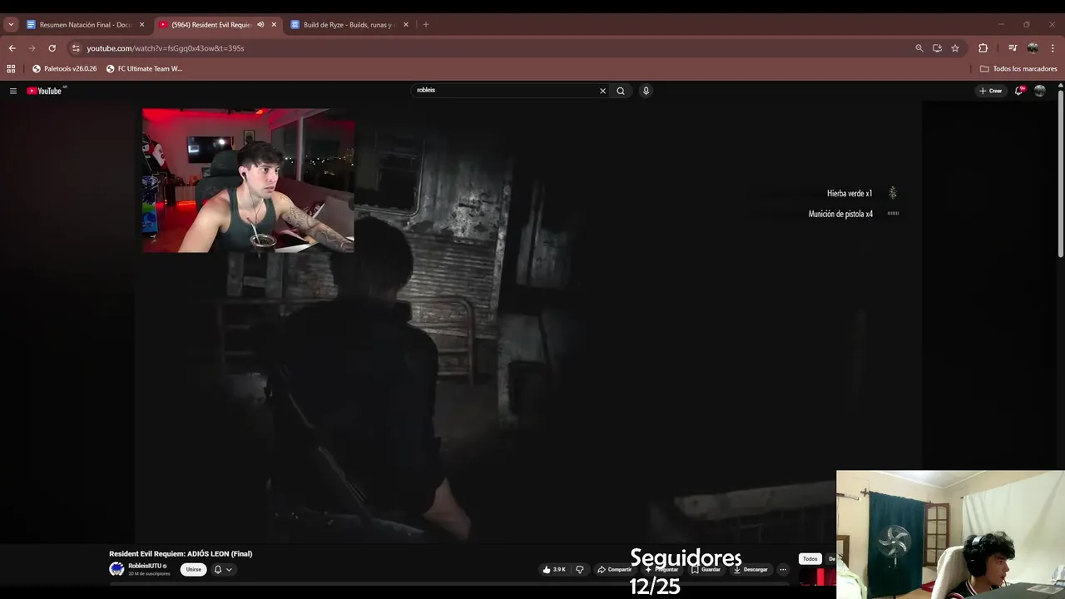
Task: Open the Google apps grid shortcut
Action: coord(11,69)
